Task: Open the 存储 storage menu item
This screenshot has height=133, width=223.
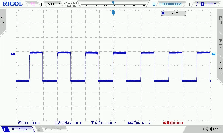Action: coord(220,20)
